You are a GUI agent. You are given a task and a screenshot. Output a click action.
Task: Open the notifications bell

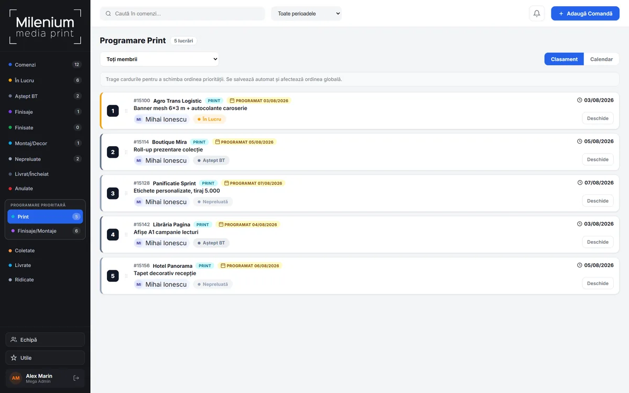[537, 14]
